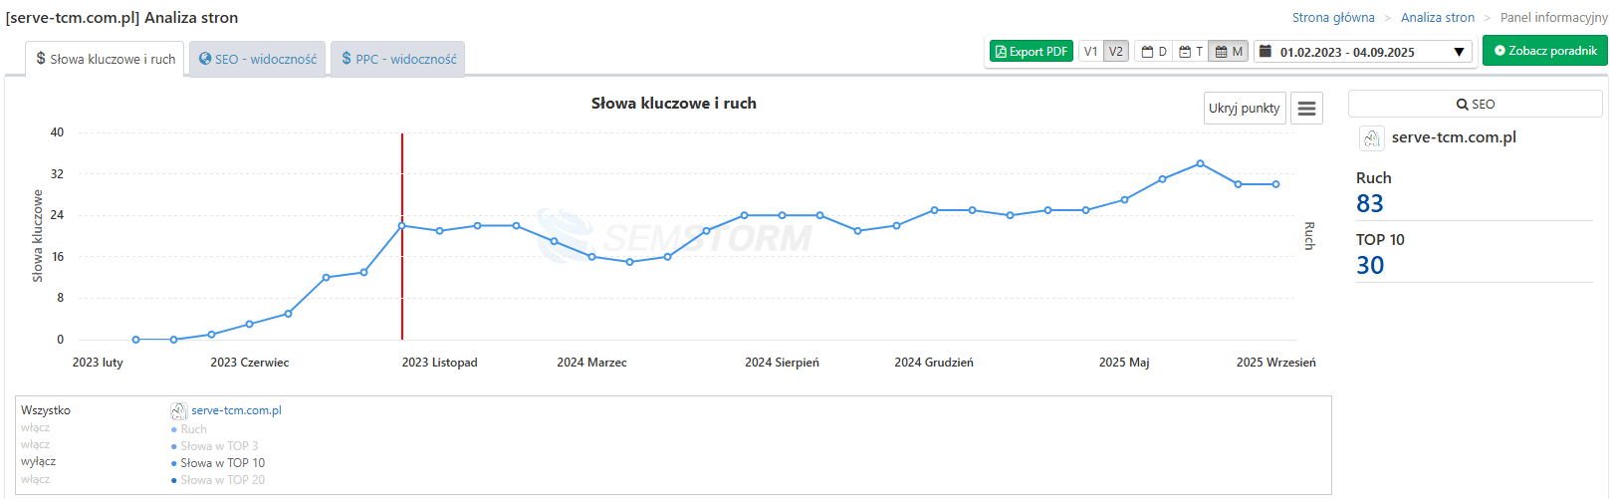Click the Słowa w TOP 20 legend color dot
The height and width of the screenshot is (499, 1611).
point(174,481)
